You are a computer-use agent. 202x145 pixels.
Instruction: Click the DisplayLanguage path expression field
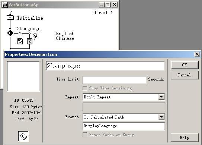124,126
